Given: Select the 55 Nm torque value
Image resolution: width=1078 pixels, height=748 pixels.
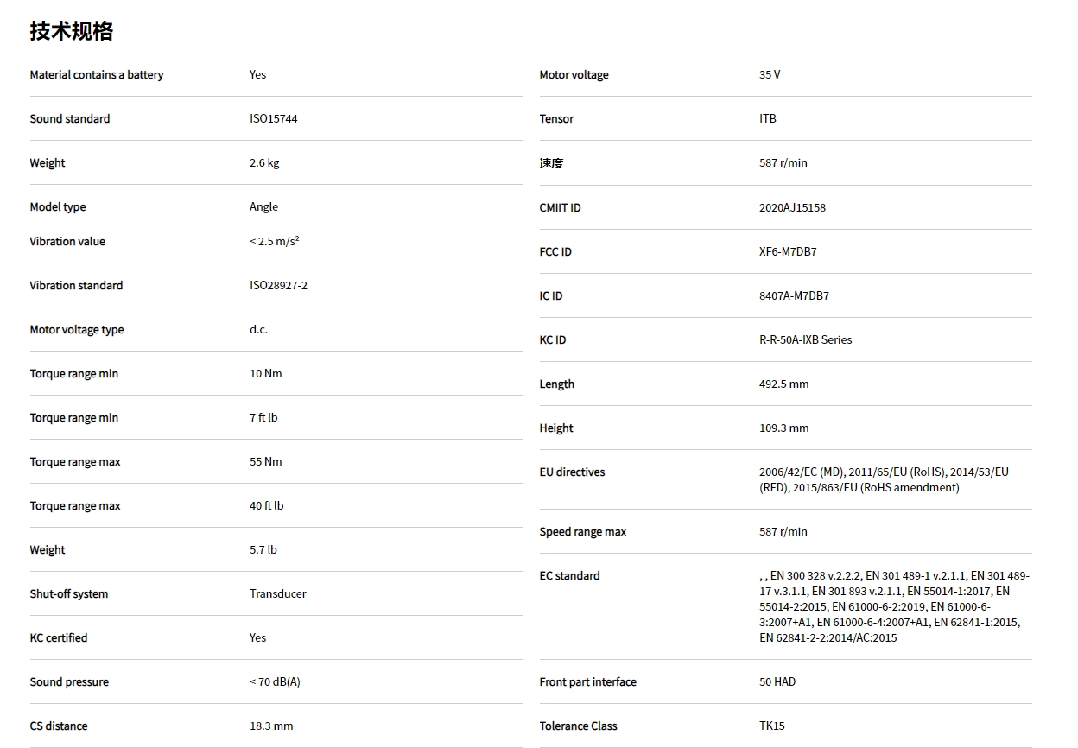Looking at the screenshot, I should tap(266, 462).
